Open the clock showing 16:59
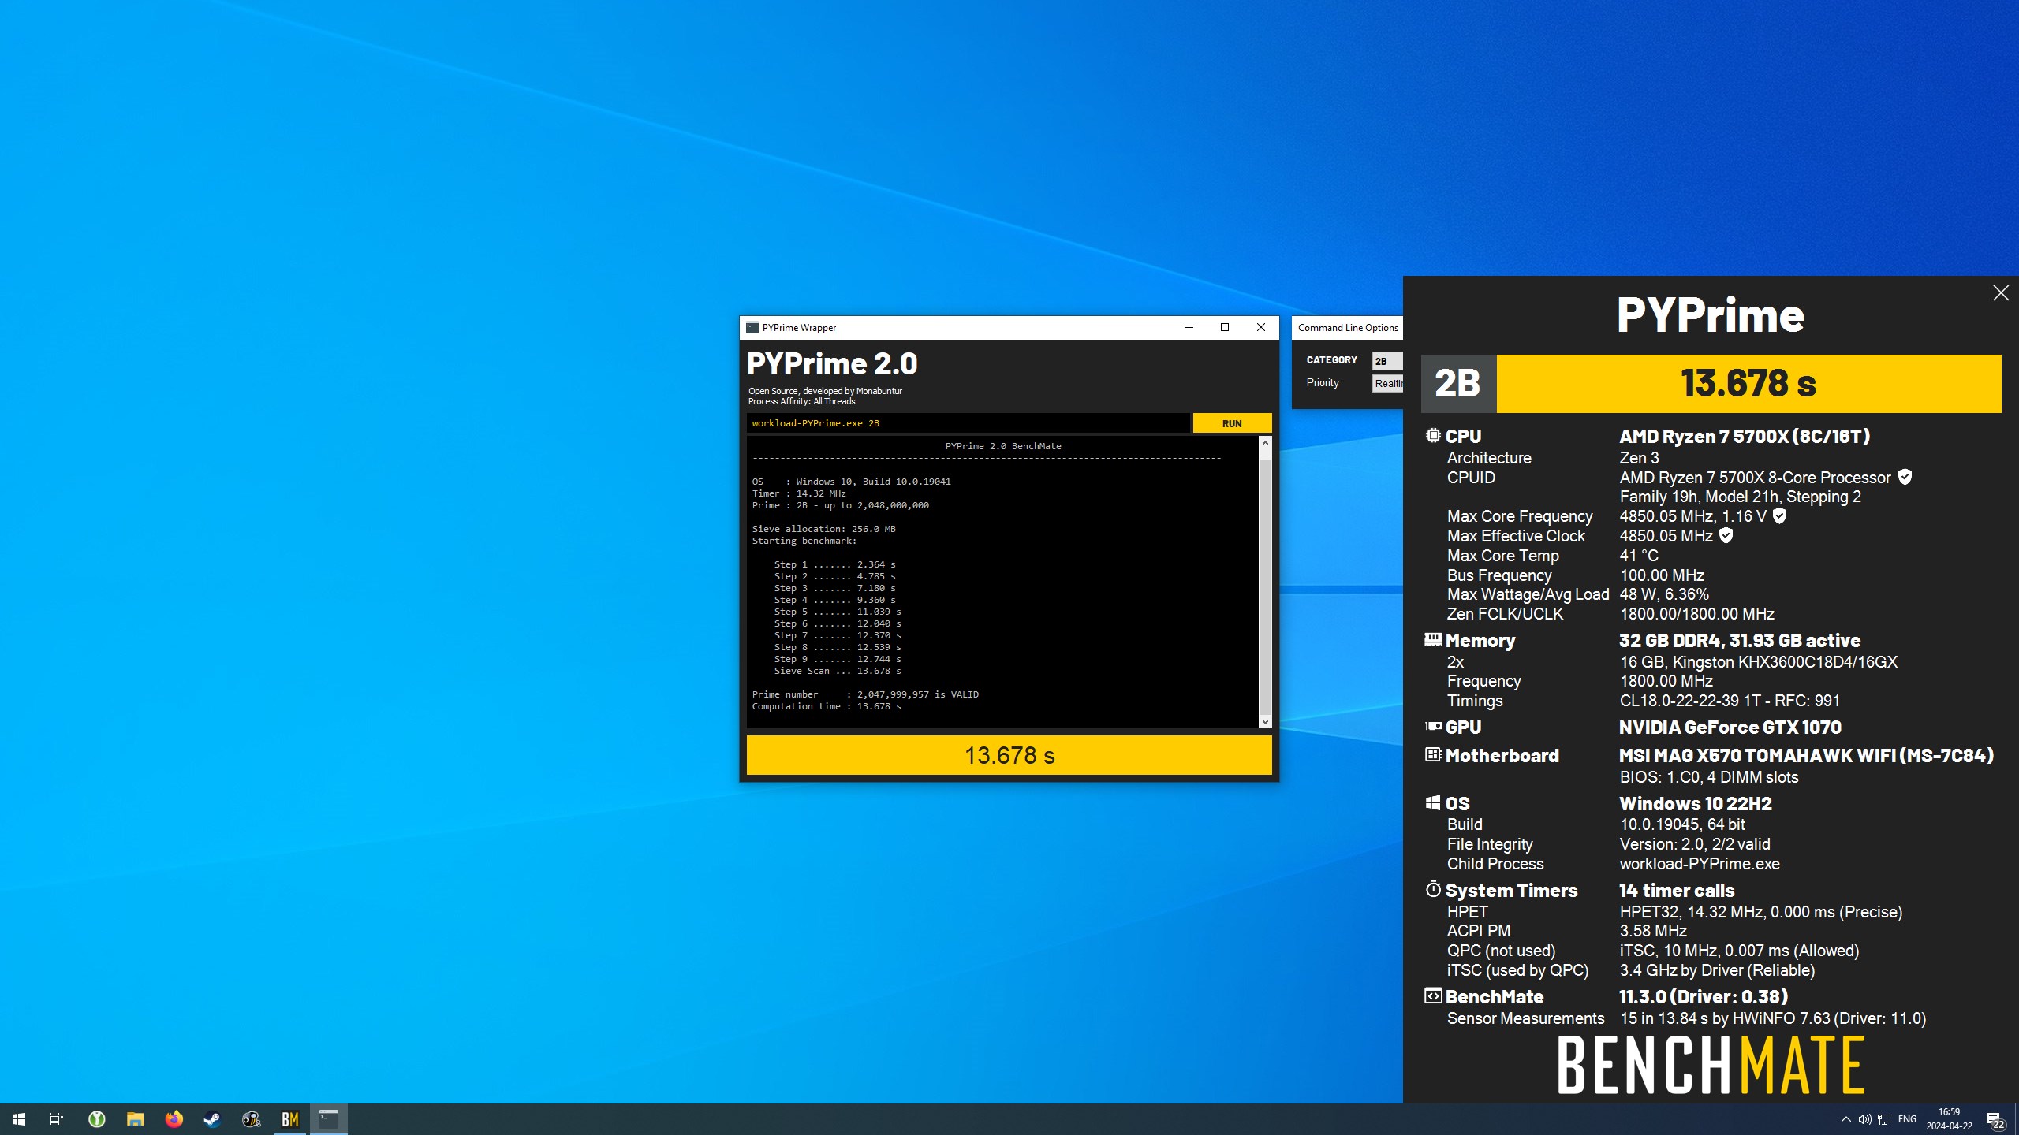 [x=1949, y=1119]
